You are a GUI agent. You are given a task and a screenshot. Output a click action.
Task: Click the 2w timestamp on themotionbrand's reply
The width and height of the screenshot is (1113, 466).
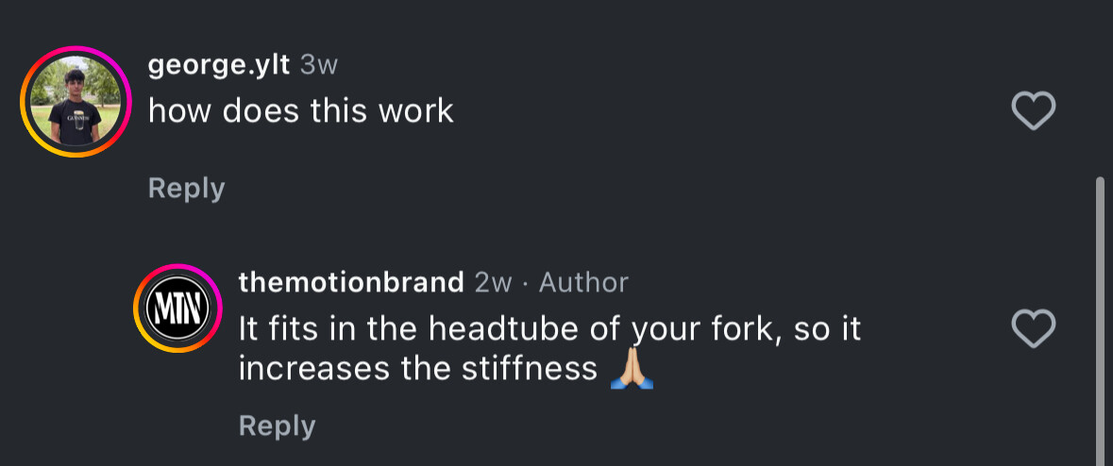point(494,281)
